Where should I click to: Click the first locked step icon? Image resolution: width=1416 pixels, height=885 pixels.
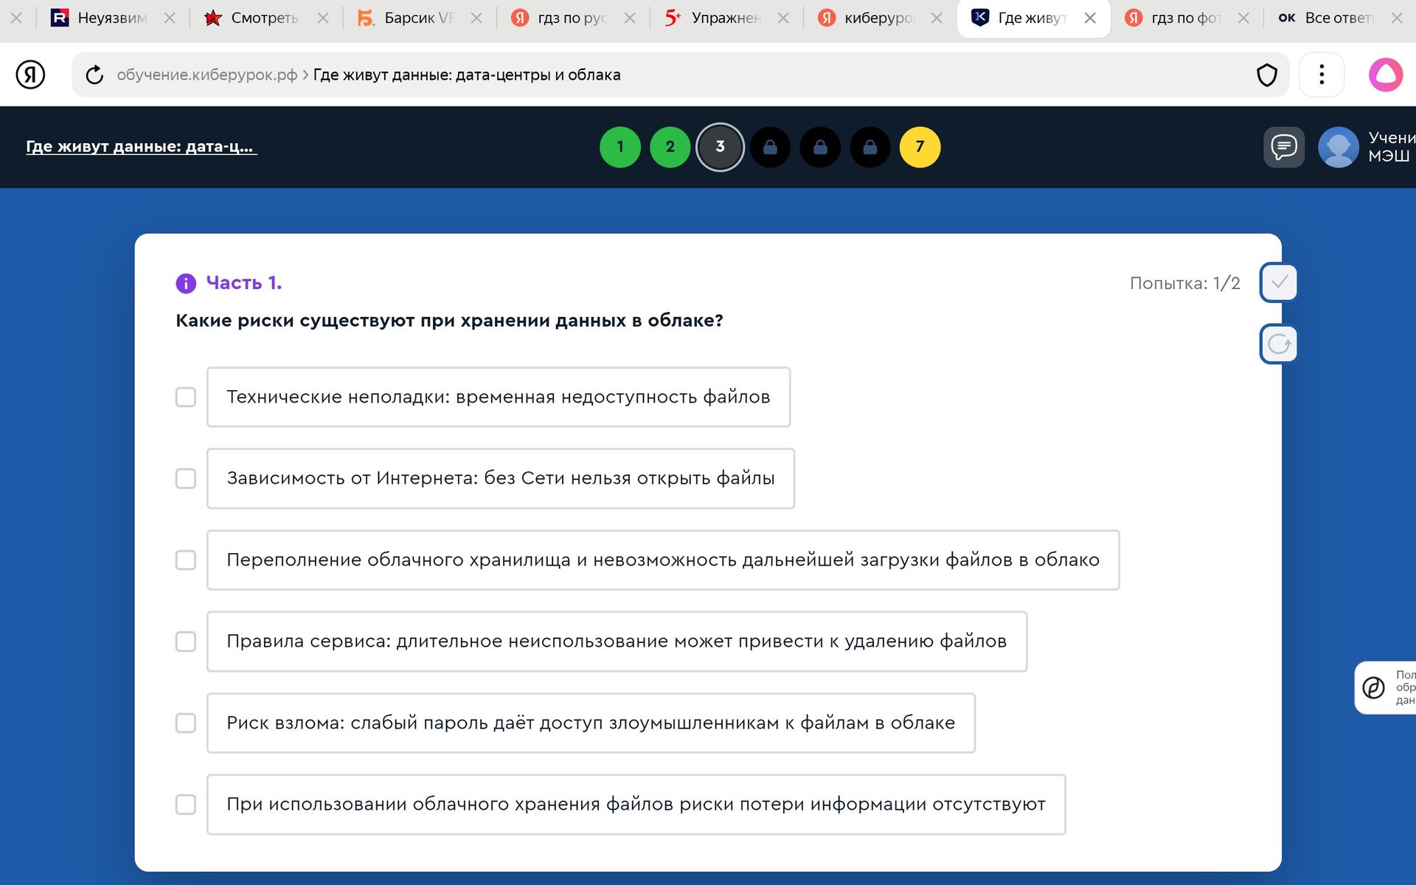(x=770, y=147)
